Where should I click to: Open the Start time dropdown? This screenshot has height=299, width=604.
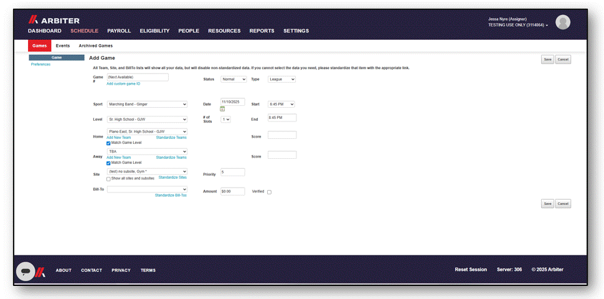coord(281,104)
